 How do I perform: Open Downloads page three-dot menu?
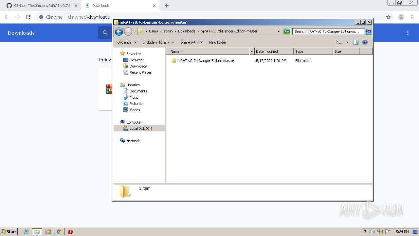(x=408, y=33)
